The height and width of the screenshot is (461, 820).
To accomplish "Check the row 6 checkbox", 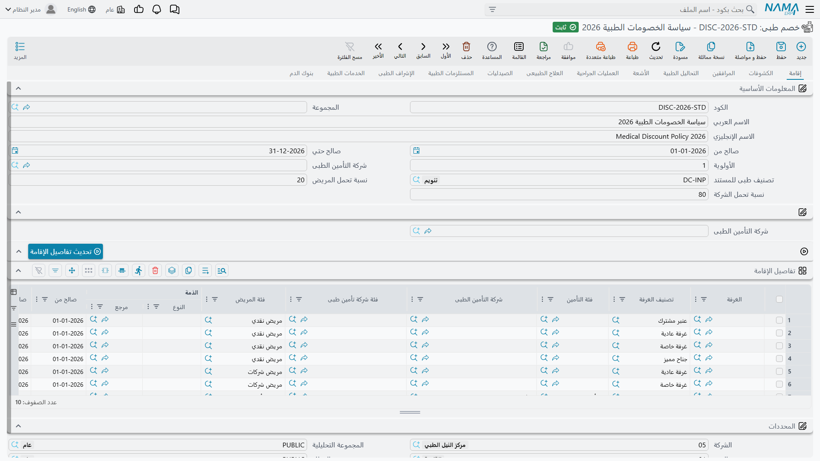I will (x=779, y=384).
